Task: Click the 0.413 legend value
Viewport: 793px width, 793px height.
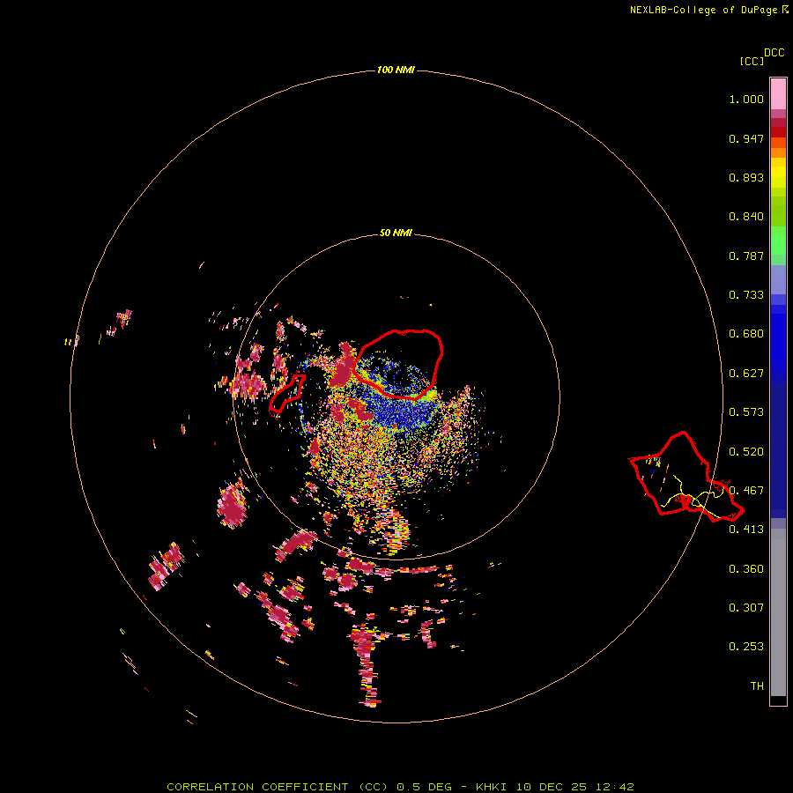Action: pyautogui.click(x=746, y=530)
